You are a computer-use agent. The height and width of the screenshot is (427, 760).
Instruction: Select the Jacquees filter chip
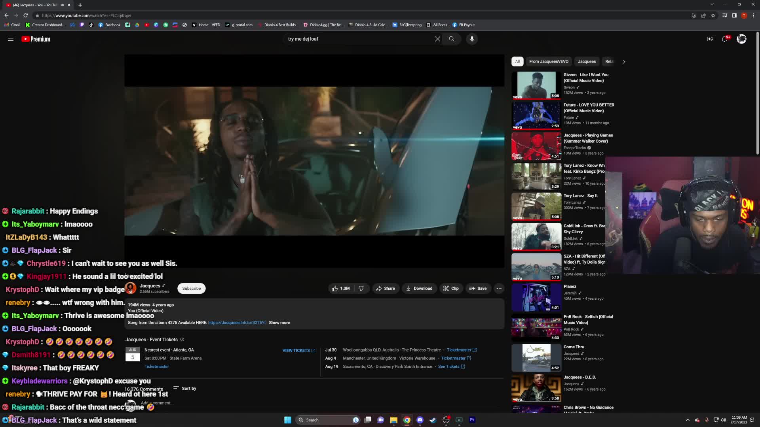click(587, 62)
